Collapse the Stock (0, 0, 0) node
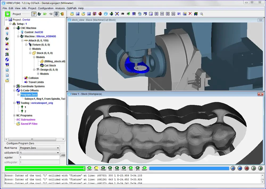The width and height of the screenshot is (266, 189). (x=30, y=53)
